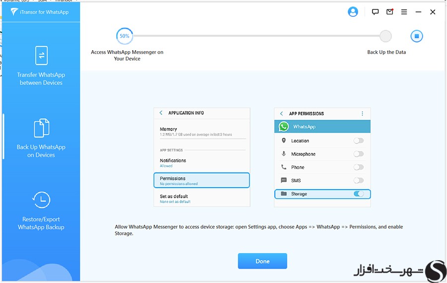
Task: Open the hamburger menu icon
Action: (x=404, y=12)
